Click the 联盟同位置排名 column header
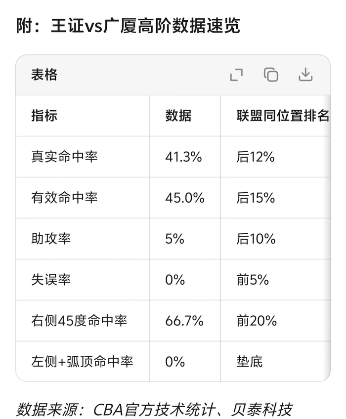 [x=282, y=116]
